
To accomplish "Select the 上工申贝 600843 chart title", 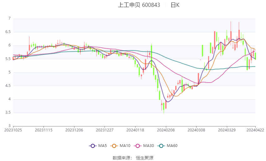I will click(139, 5).
